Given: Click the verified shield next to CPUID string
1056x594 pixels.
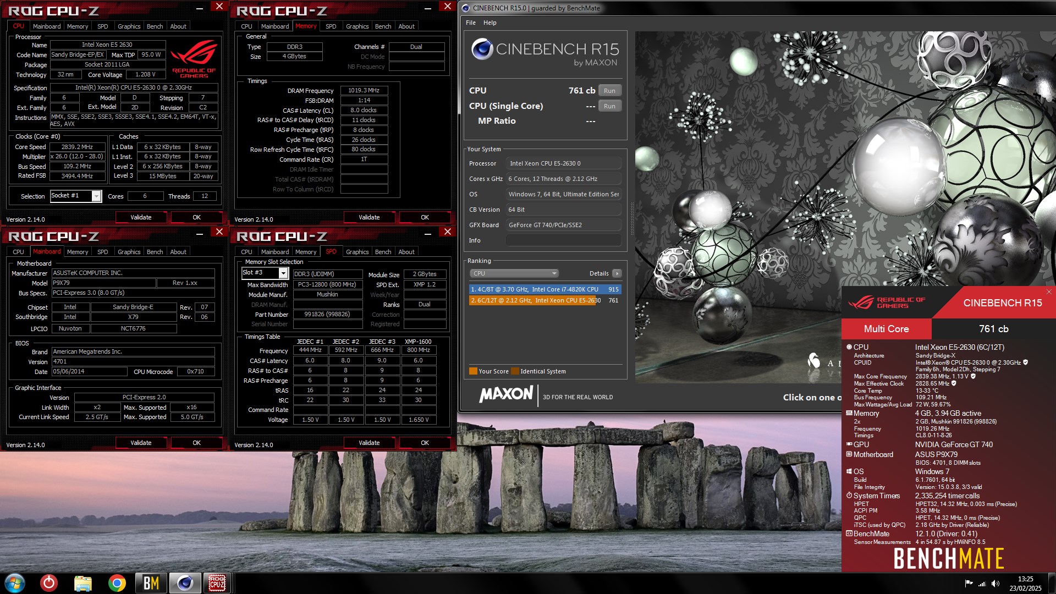Looking at the screenshot, I should coord(1025,362).
